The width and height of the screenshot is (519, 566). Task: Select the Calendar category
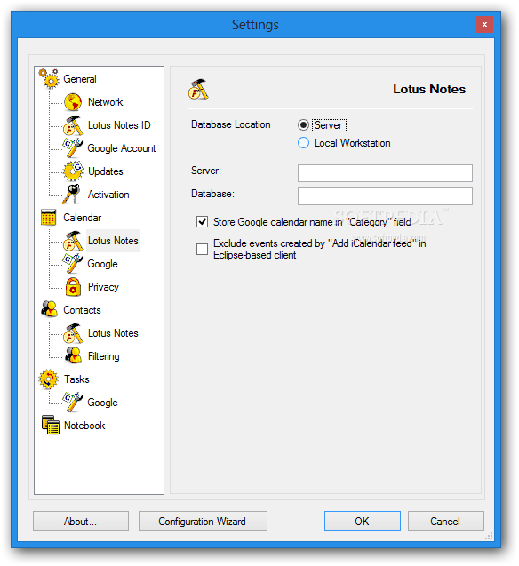click(83, 218)
